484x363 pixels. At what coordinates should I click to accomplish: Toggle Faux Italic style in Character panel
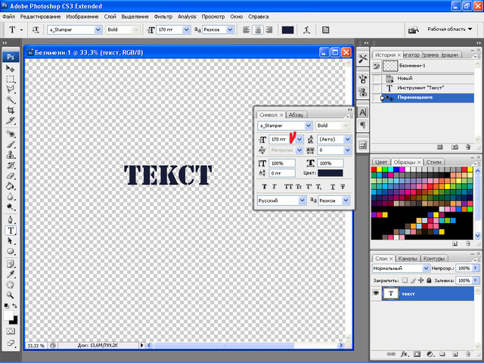click(274, 187)
